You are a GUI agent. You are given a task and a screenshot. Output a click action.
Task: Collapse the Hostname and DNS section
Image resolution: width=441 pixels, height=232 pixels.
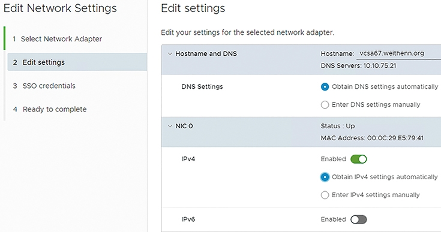click(170, 53)
